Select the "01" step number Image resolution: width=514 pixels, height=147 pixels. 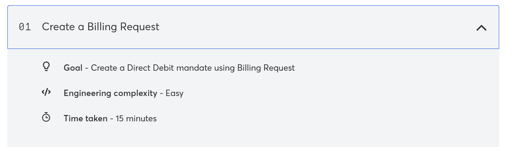tap(25, 27)
